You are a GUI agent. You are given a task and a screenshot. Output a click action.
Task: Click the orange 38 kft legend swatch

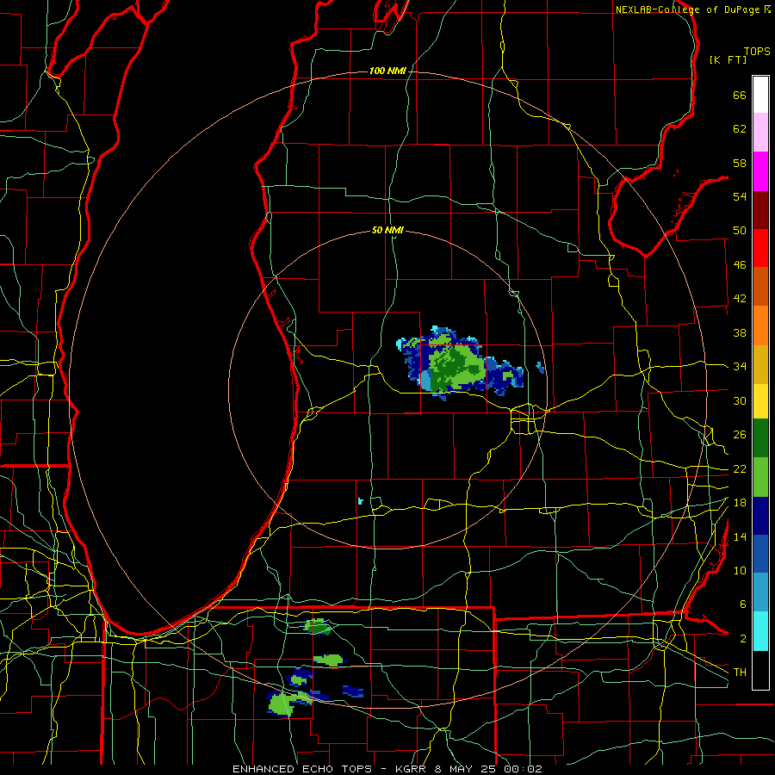point(760,325)
